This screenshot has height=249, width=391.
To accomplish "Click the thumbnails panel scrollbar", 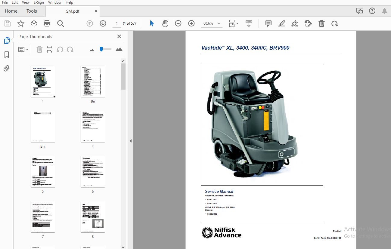I will pyautogui.click(x=123, y=77).
